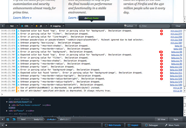Toggle the Logging filter button
This screenshot has width=186, height=128.
point(55,26)
